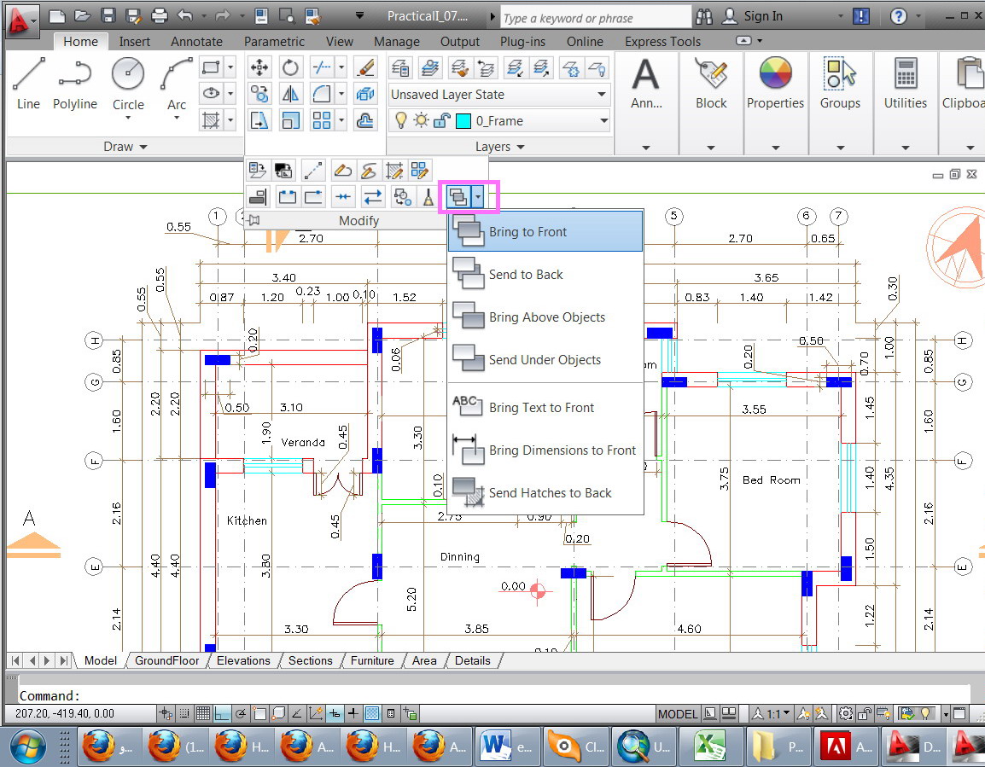Click the Erase tool icon

click(x=365, y=67)
